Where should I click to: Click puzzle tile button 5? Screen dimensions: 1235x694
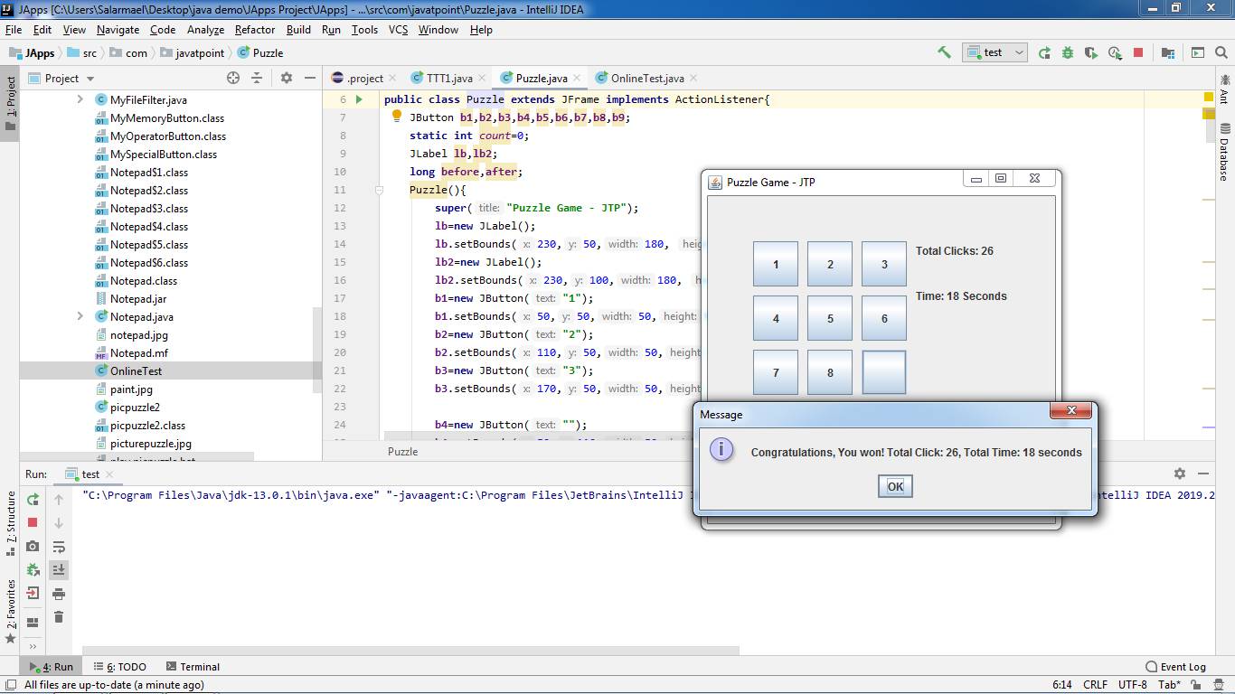(830, 318)
